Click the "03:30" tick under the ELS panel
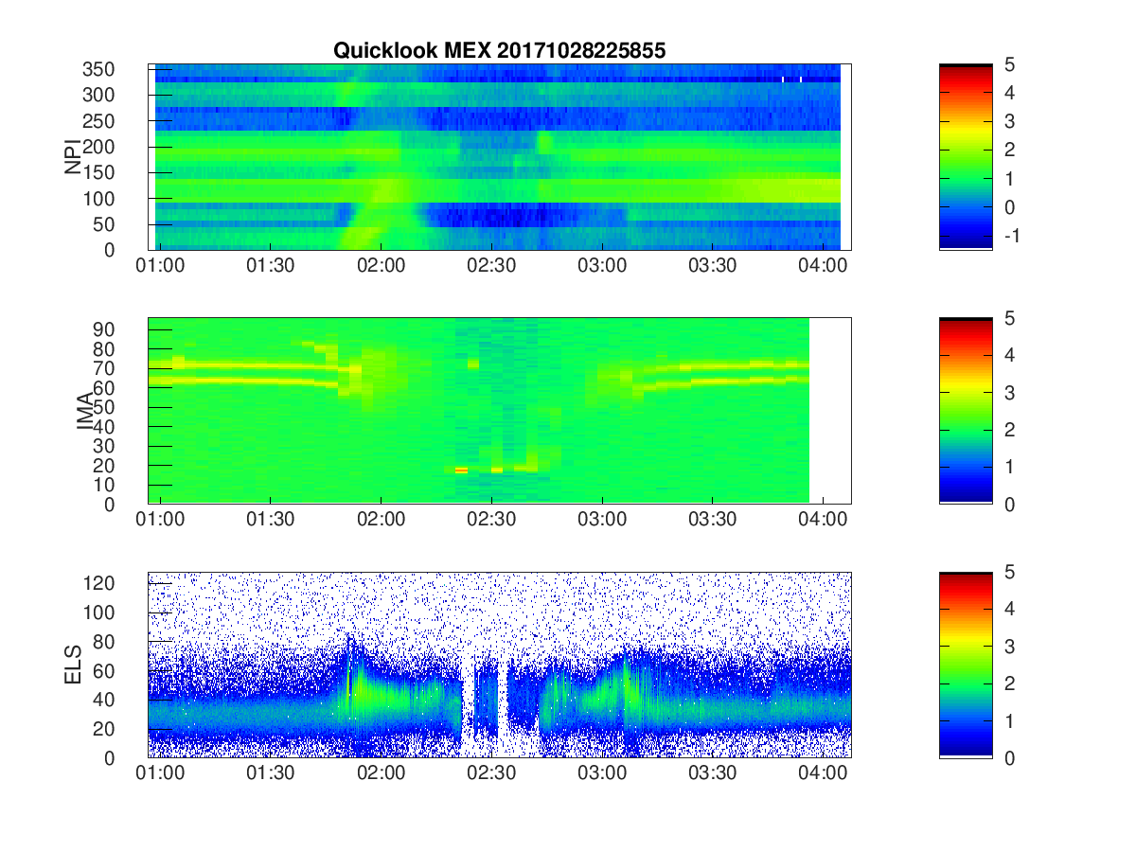The width and height of the screenshot is (1136, 852). [x=712, y=775]
